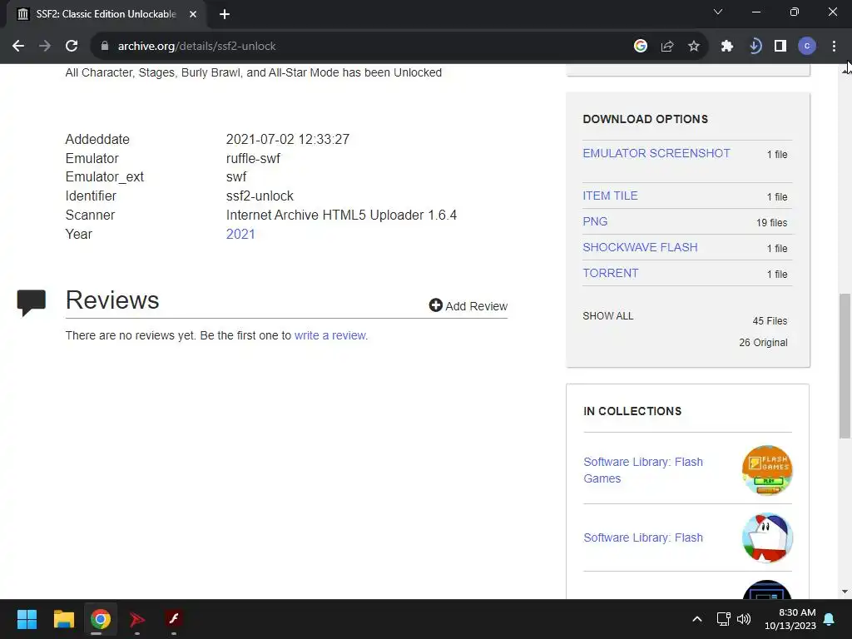Viewport: 852px width, 639px height.
Task: Click the emulator value 'ruffle-swf'
Action: (253, 158)
